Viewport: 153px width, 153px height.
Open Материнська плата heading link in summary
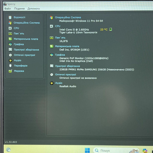point(67,46)
